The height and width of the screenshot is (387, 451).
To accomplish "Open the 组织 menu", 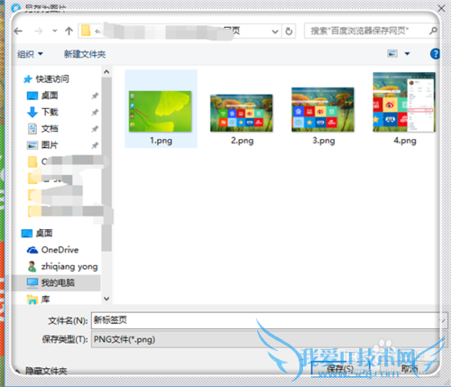I will point(30,54).
